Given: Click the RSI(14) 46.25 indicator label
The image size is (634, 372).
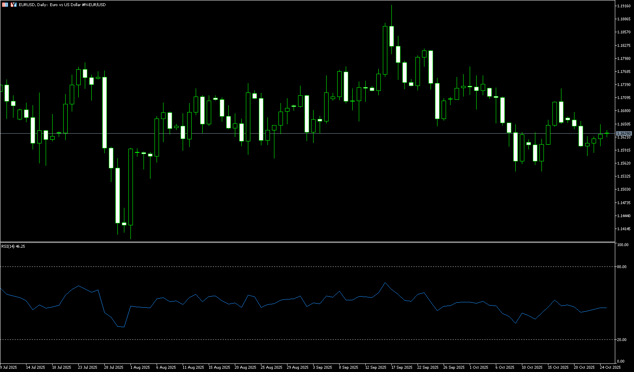Looking at the screenshot, I should click(13, 247).
